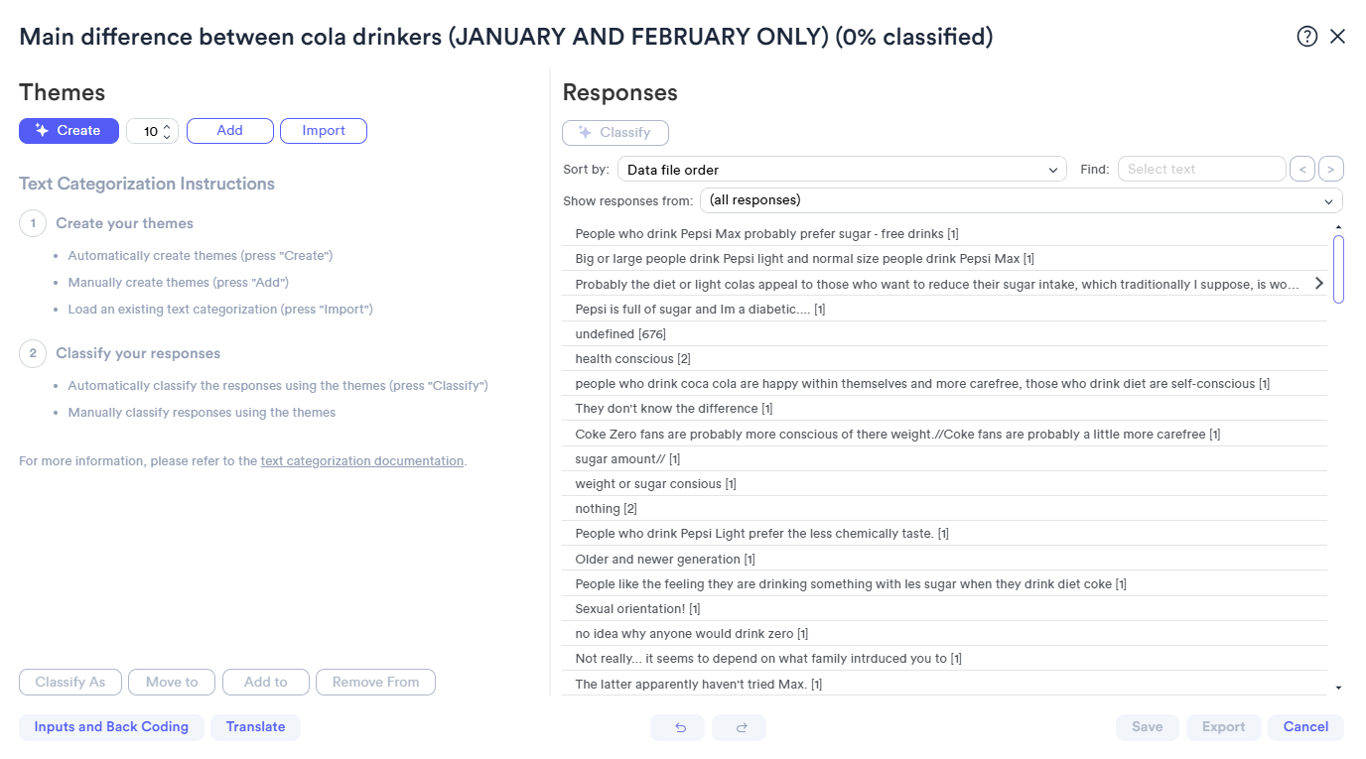Click the Cancel button
The image size is (1366, 759).
1305,727
